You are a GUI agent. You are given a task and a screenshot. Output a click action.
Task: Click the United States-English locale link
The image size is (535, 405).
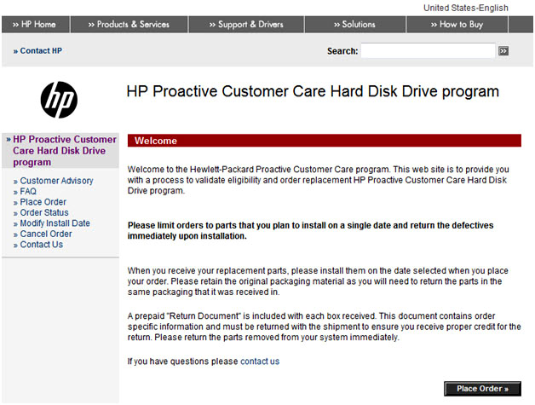(465, 8)
